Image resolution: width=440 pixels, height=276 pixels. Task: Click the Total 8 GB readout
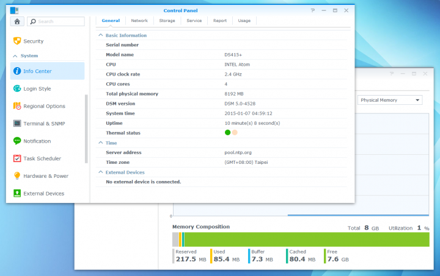(x=363, y=228)
